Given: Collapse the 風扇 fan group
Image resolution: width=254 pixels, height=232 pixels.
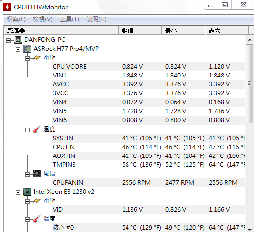Looking at the screenshot, I should [27, 174].
